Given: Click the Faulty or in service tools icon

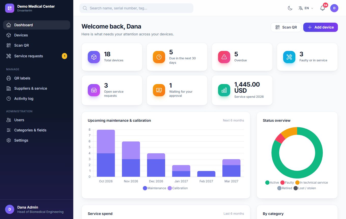Looking at the screenshot, I should tap(289, 57).
